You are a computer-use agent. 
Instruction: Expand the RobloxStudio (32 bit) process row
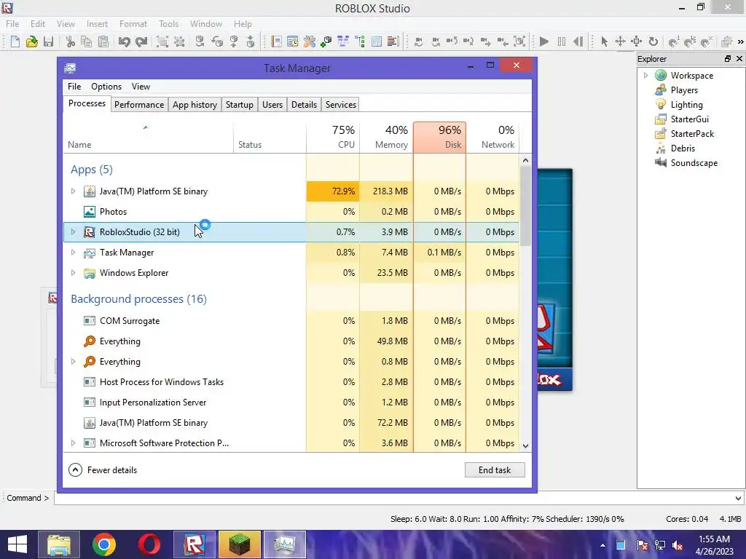tap(73, 232)
